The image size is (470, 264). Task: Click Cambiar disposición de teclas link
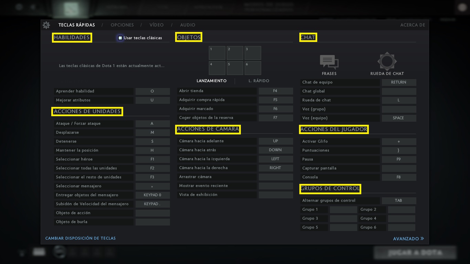point(81,238)
